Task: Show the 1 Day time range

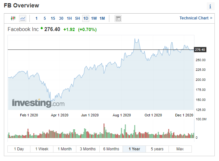Action: (19, 149)
